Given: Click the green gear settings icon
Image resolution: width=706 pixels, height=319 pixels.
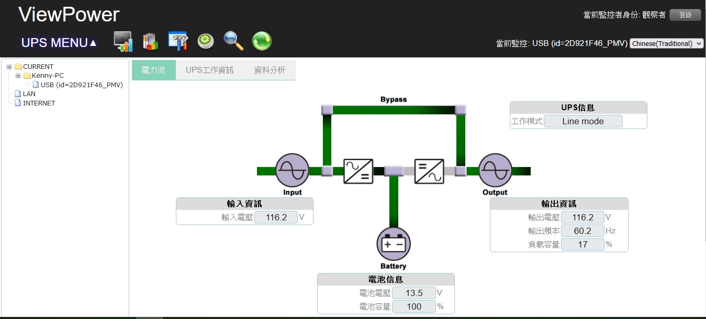Looking at the screenshot, I should tap(206, 41).
